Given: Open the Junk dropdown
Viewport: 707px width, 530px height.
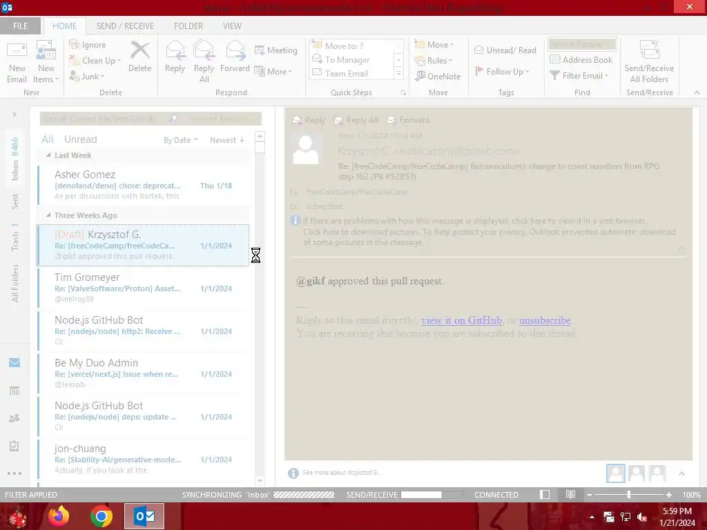Looking at the screenshot, I should point(87,76).
